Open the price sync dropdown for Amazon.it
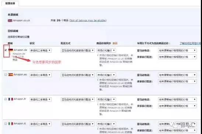Viewport: 202px width, 134px height. click(x=106, y=124)
